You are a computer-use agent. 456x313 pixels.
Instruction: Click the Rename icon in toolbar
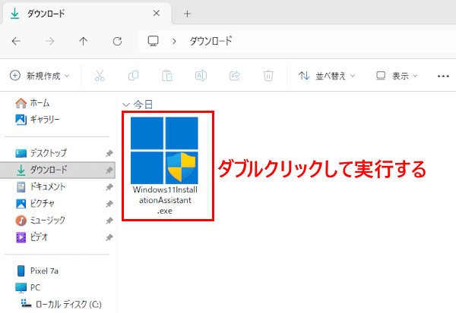click(x=201, y=76)
